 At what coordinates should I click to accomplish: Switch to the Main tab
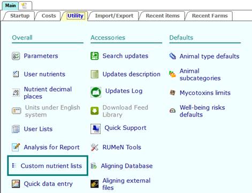pyautogui.click(x=10, y=5)
